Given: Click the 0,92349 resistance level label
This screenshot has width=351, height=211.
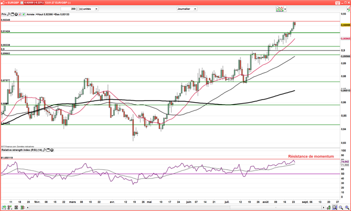Looking at the screenshot, I should tap(6, 20).
